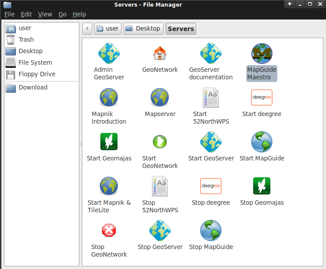Click the Start GeoServer icon

coord(211,142)
